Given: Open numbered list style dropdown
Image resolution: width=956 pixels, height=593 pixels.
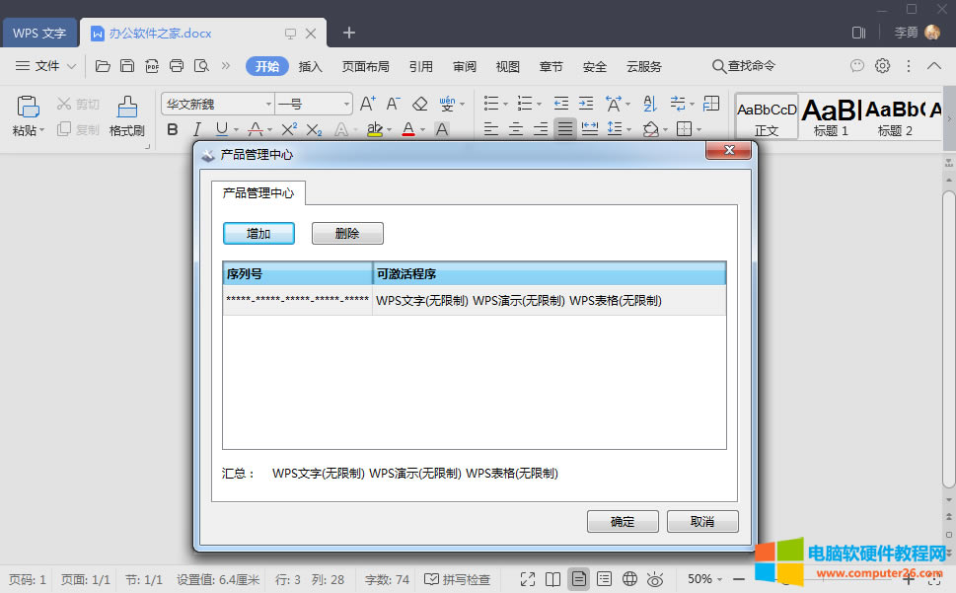Looking at the screenshot, I should tap(539, 105).
